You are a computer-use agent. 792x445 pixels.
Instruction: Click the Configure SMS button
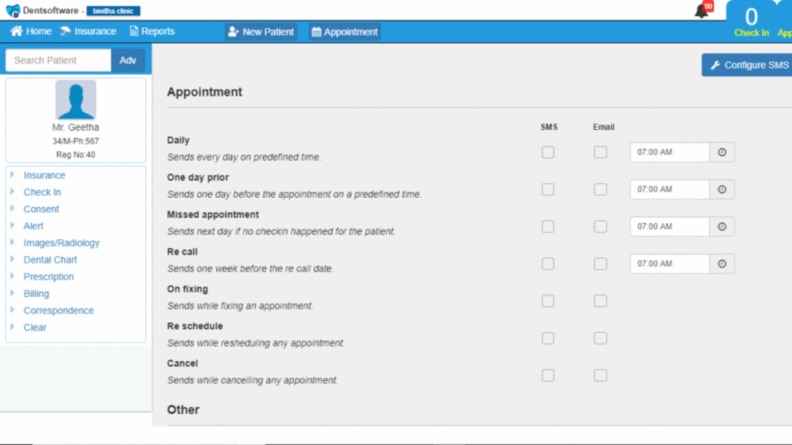[748, 65]
